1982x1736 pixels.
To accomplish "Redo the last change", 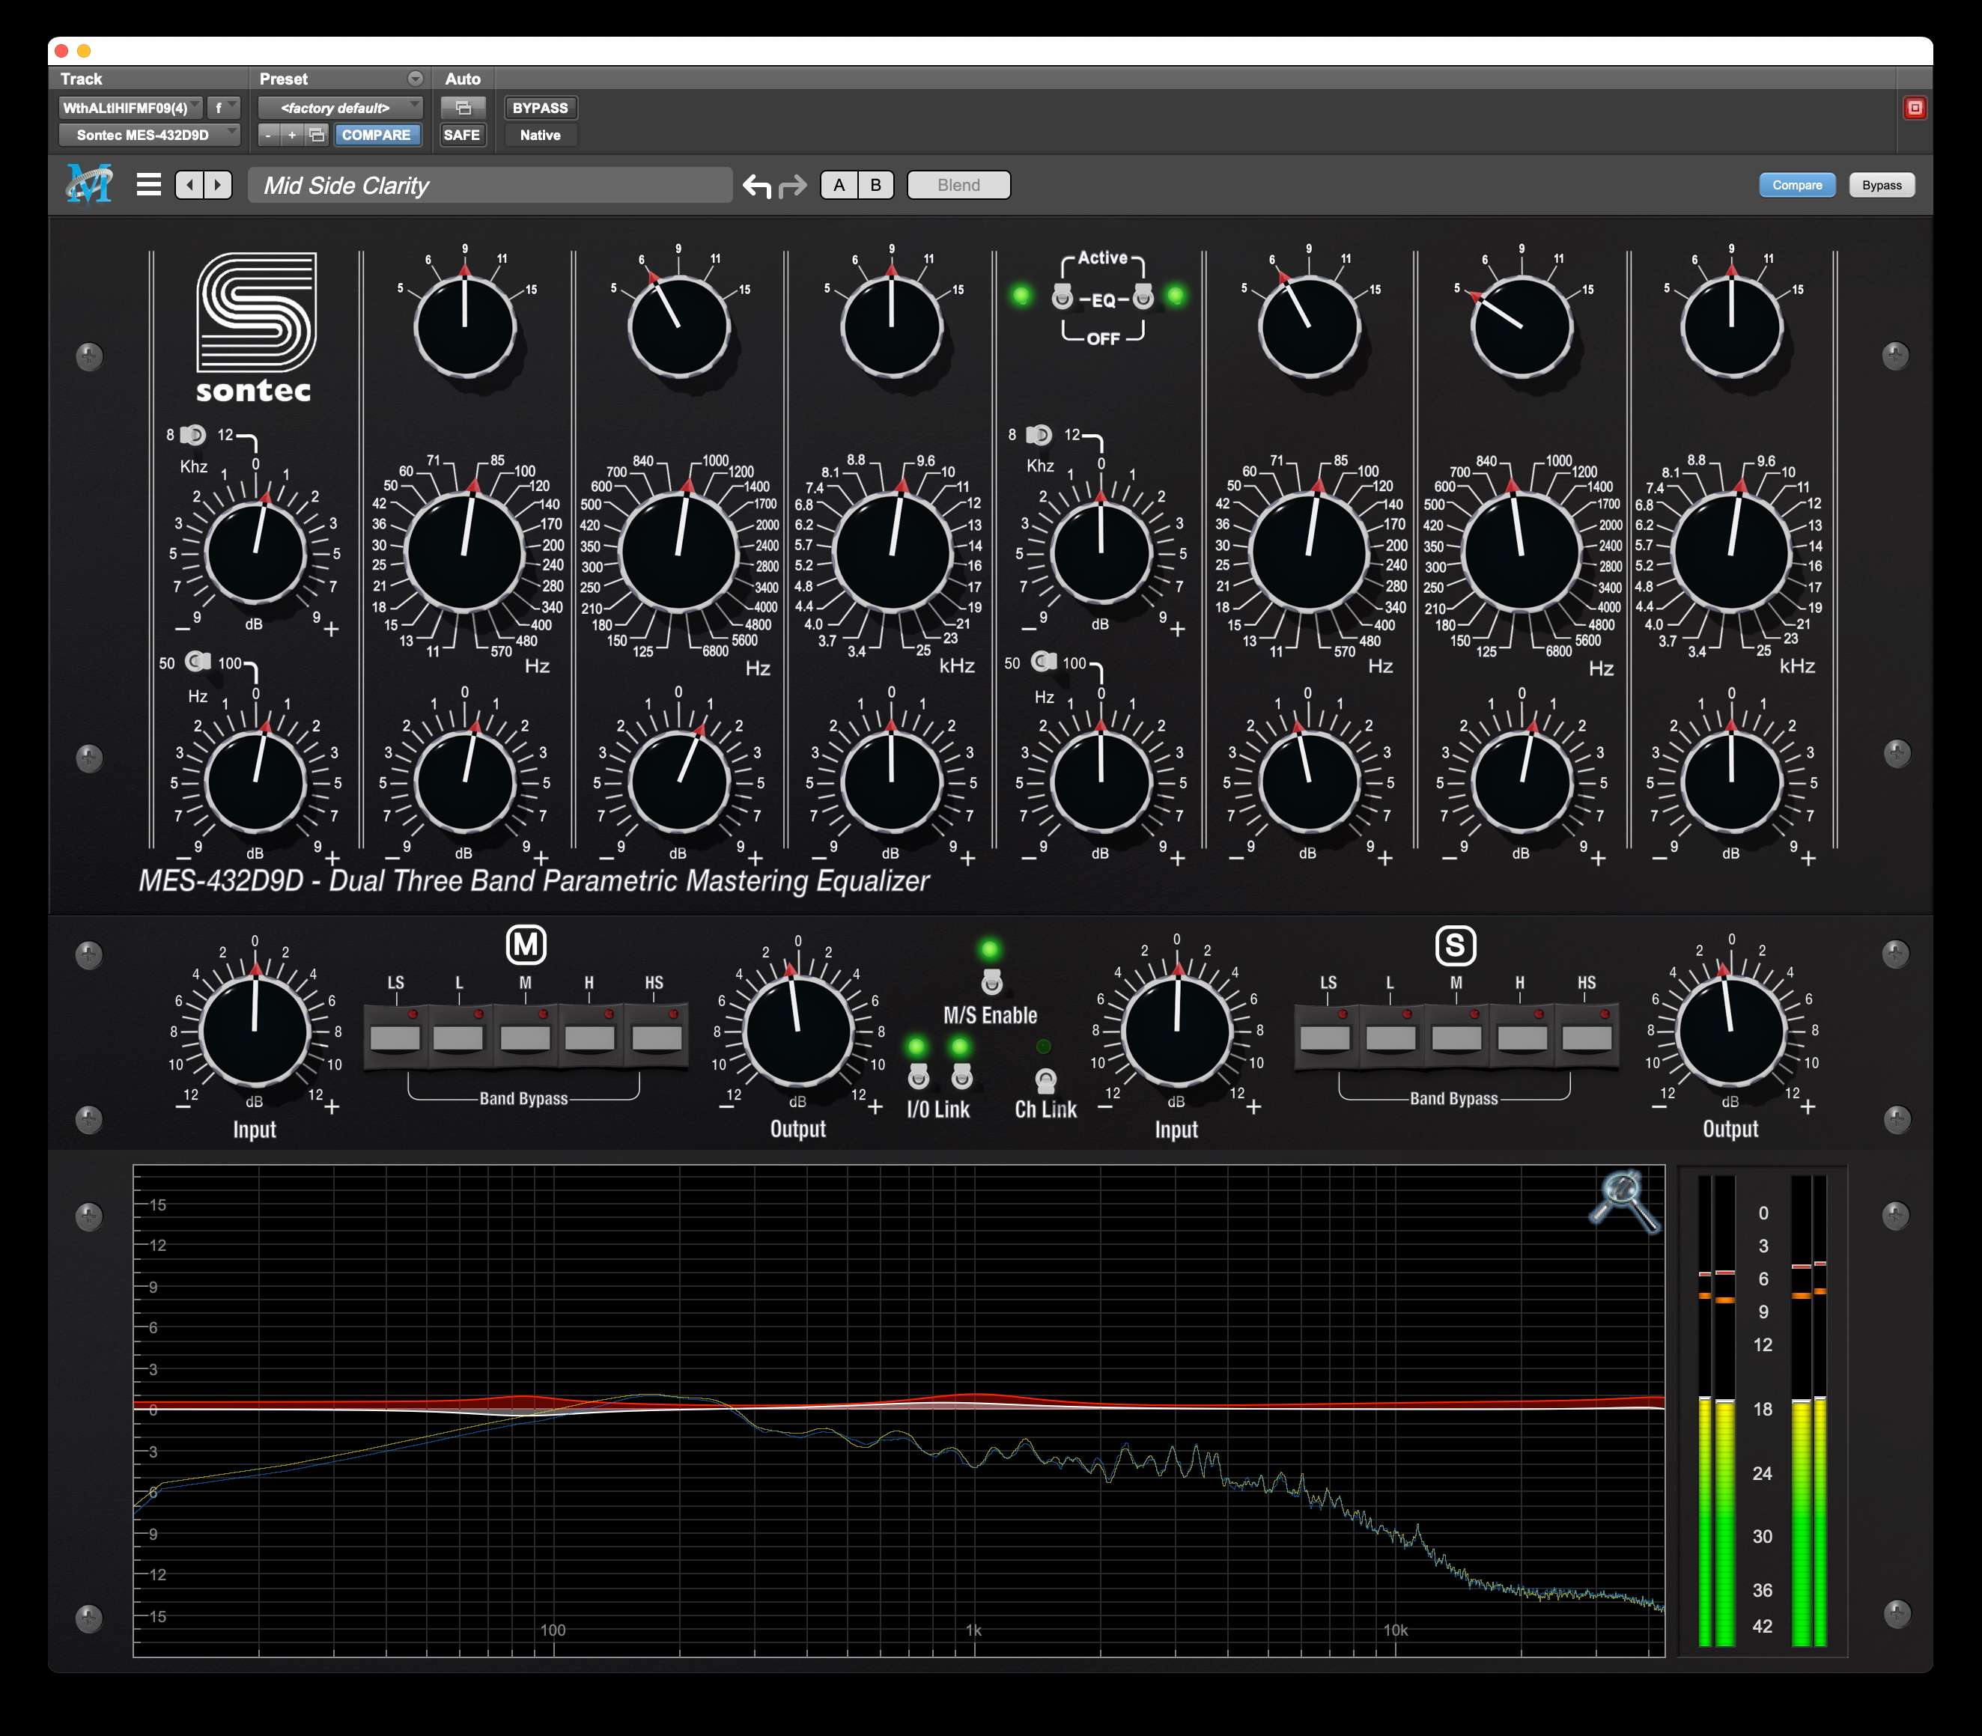I will click(794, 184).
